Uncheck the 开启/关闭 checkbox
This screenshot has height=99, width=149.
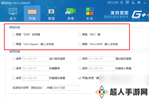[x=80, y=78]
